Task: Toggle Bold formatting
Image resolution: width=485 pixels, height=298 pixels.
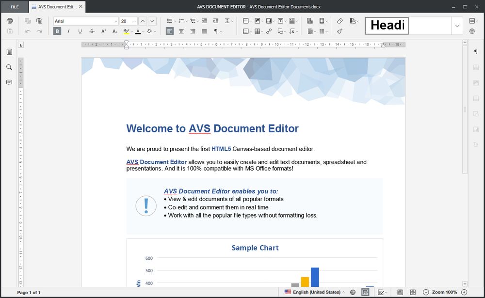Action: click(57, 31)
